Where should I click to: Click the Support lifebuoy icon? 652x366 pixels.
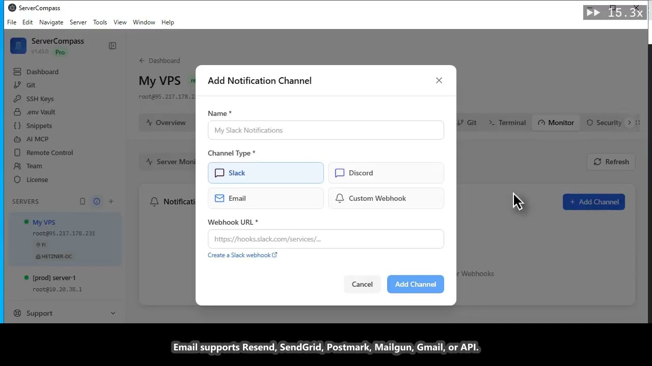click(x=17, y=313)
